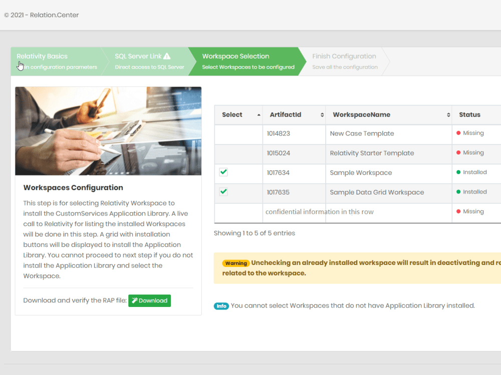Click red Missing dot for Relativity Starter Template

[x=458, y=152]
